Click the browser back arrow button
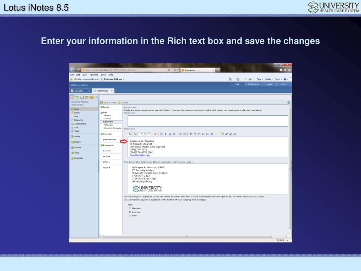The width and height of the screenshot is (361, 271). pos(72,70)
